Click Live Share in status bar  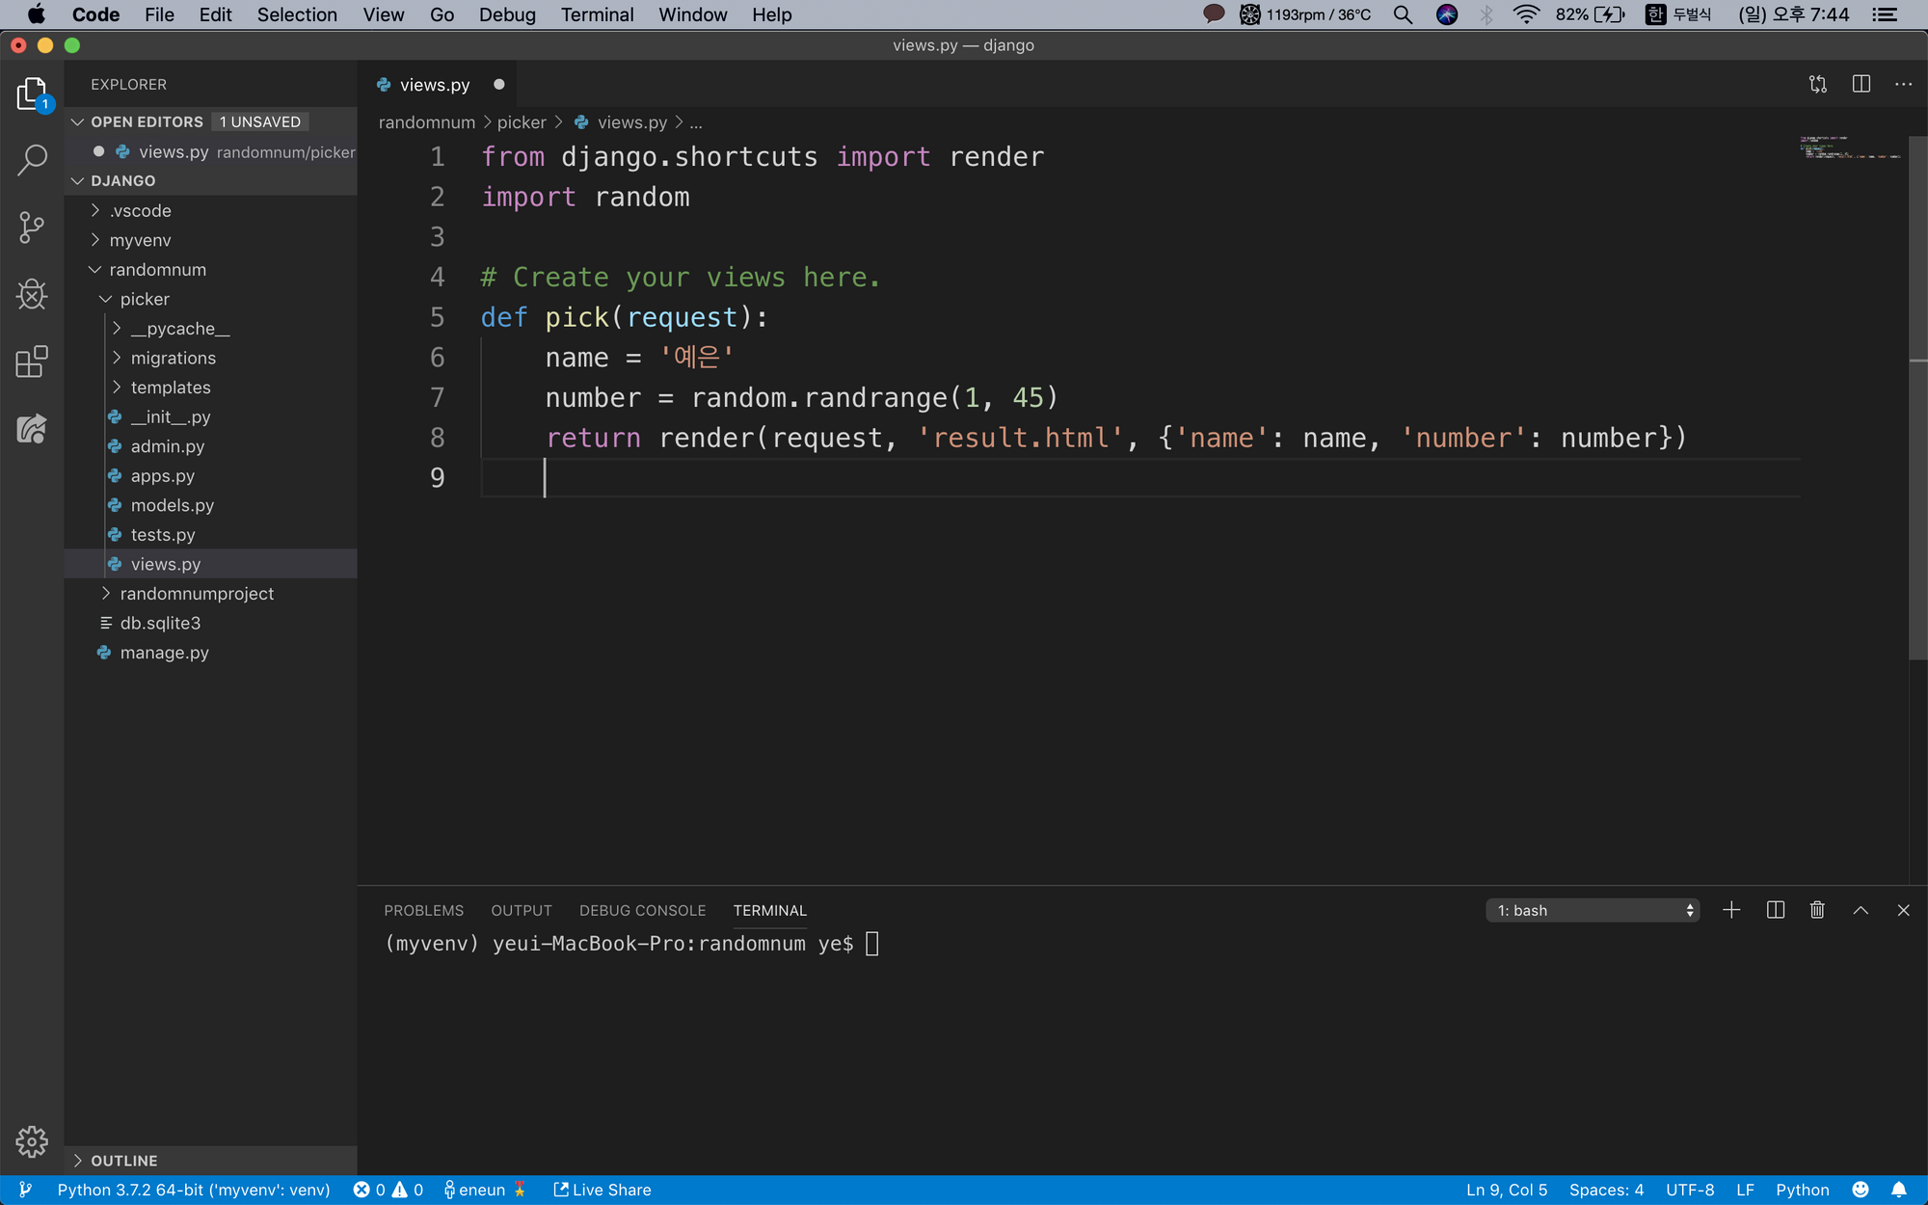602,1190
